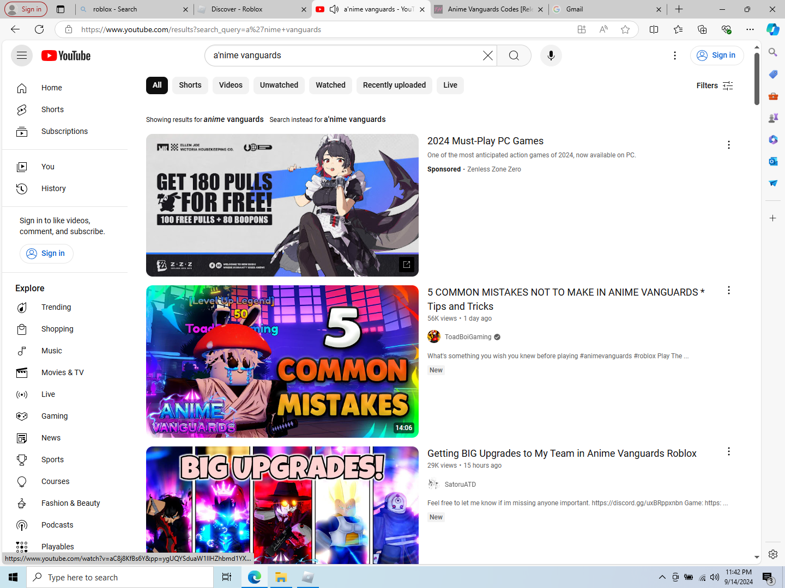Open SatoruATD channel

pos(460,484)
